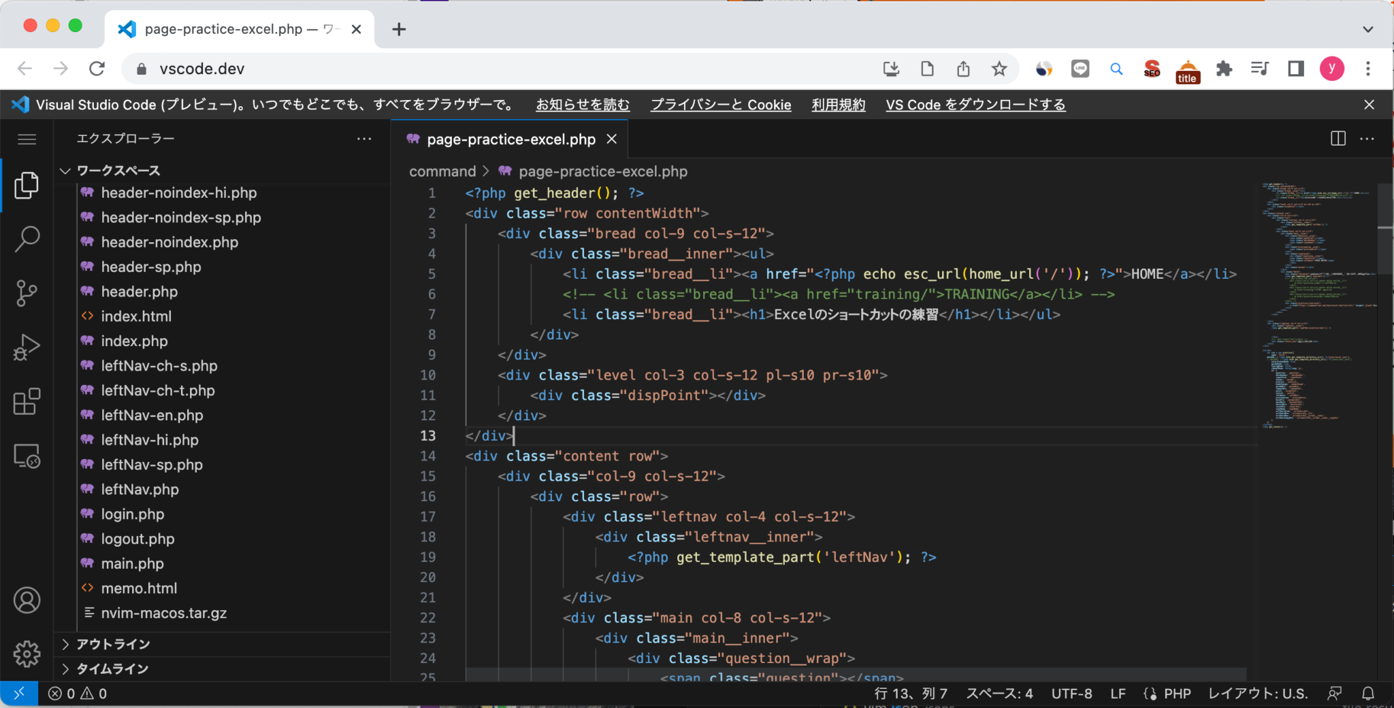
Task: Open the VS Code をダウンロードする link
Action: 975,104
